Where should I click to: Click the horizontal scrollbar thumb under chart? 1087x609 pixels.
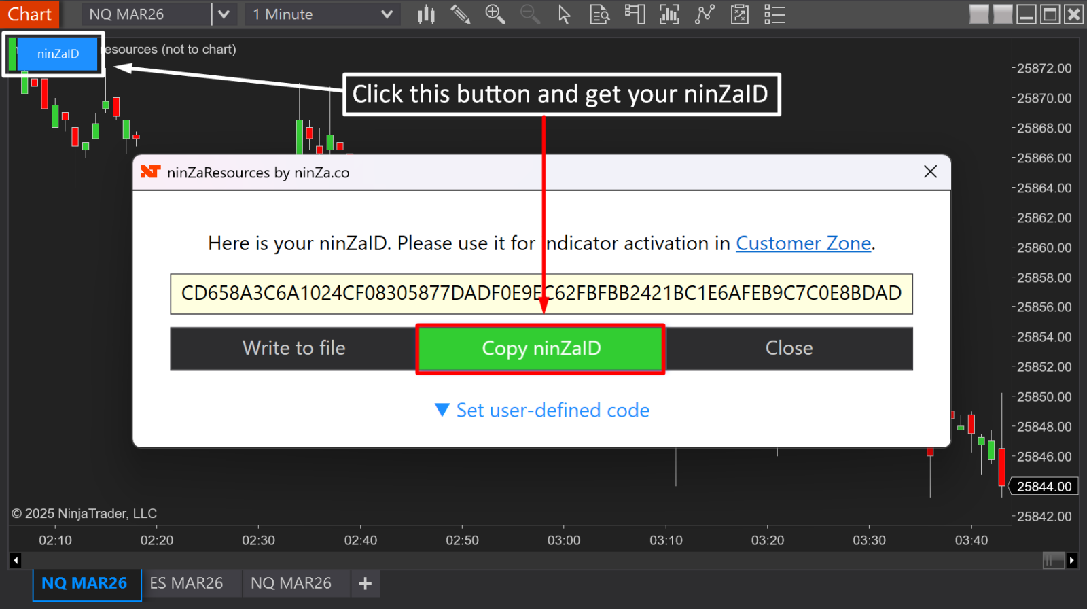[x=1054, y=561]
